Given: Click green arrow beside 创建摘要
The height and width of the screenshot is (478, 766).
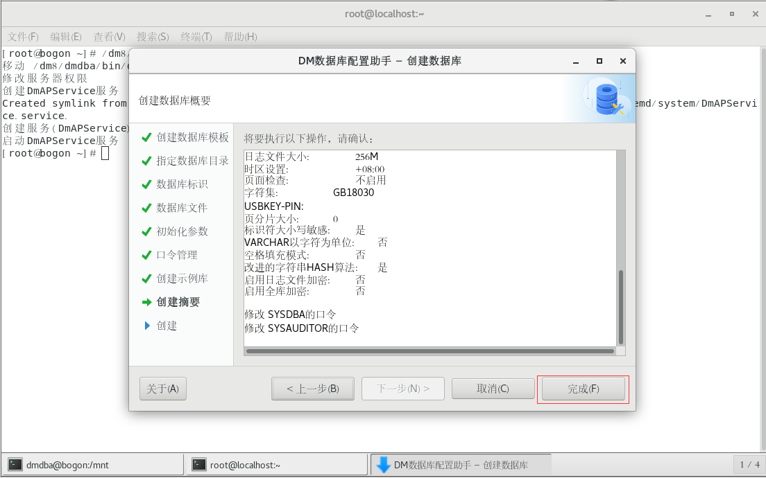Looking at the screenshot, I should pos(146,303).
